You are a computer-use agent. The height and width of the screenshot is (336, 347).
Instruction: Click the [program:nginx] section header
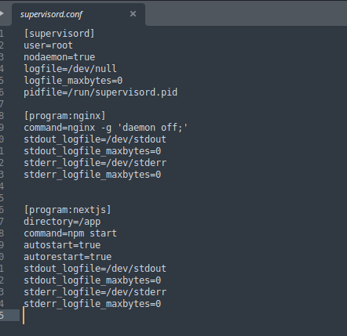coord(64,116)
